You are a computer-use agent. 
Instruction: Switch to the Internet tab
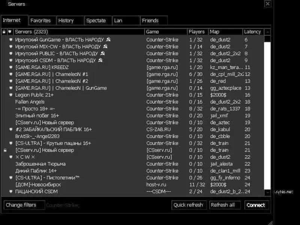(x=14, y=20)
